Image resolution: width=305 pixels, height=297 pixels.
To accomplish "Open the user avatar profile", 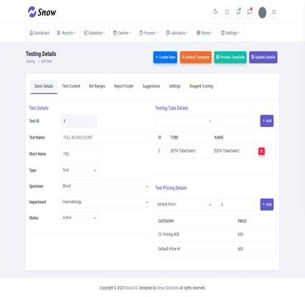I will 262,12.
